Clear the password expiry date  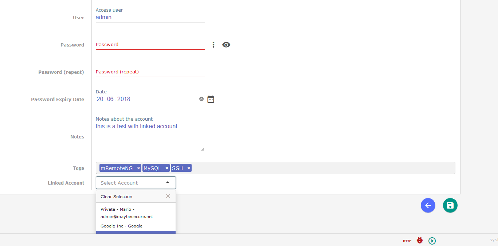click(x=201, y=98)
